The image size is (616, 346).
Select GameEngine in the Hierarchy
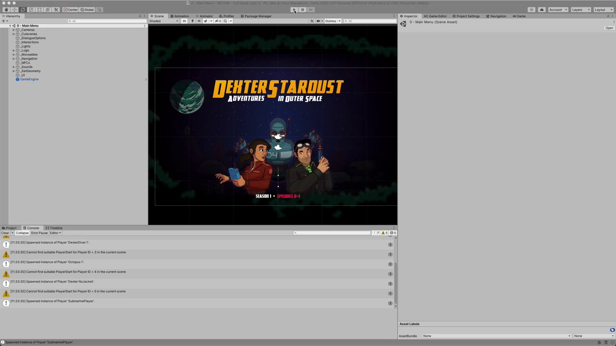29,79
